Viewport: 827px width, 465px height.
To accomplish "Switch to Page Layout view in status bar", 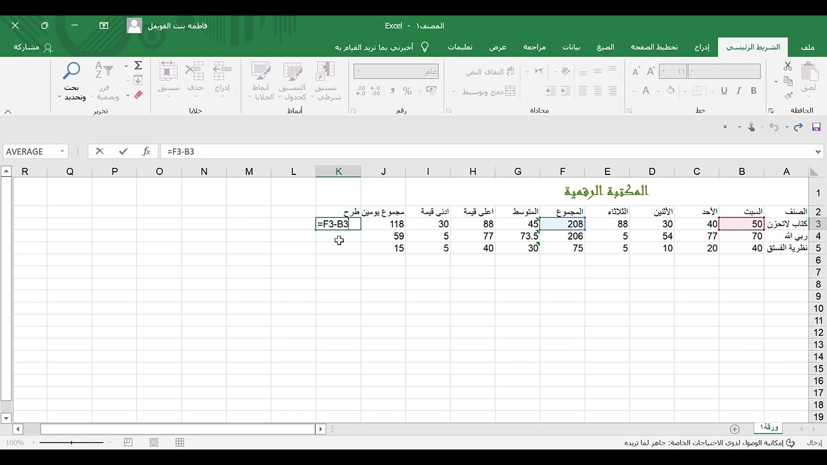I will coord(154,442).
